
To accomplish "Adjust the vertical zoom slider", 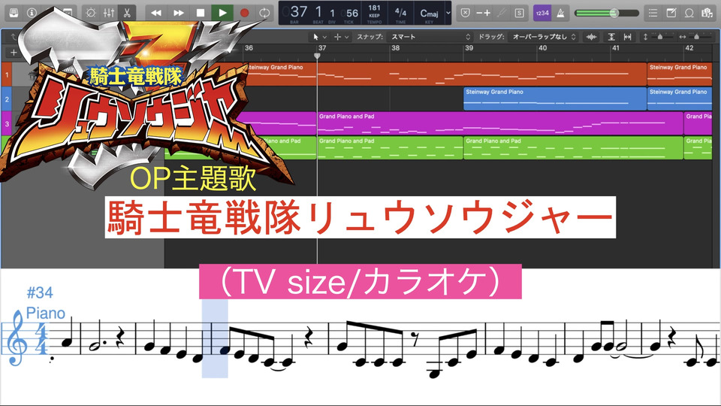I will pyautogui.click(x=659, y=37).
